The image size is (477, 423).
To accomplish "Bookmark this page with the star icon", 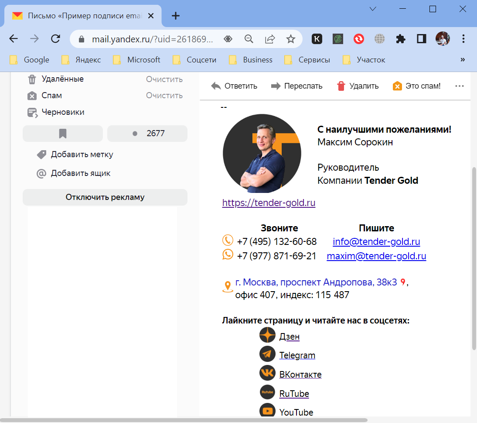I will point(291,39).
